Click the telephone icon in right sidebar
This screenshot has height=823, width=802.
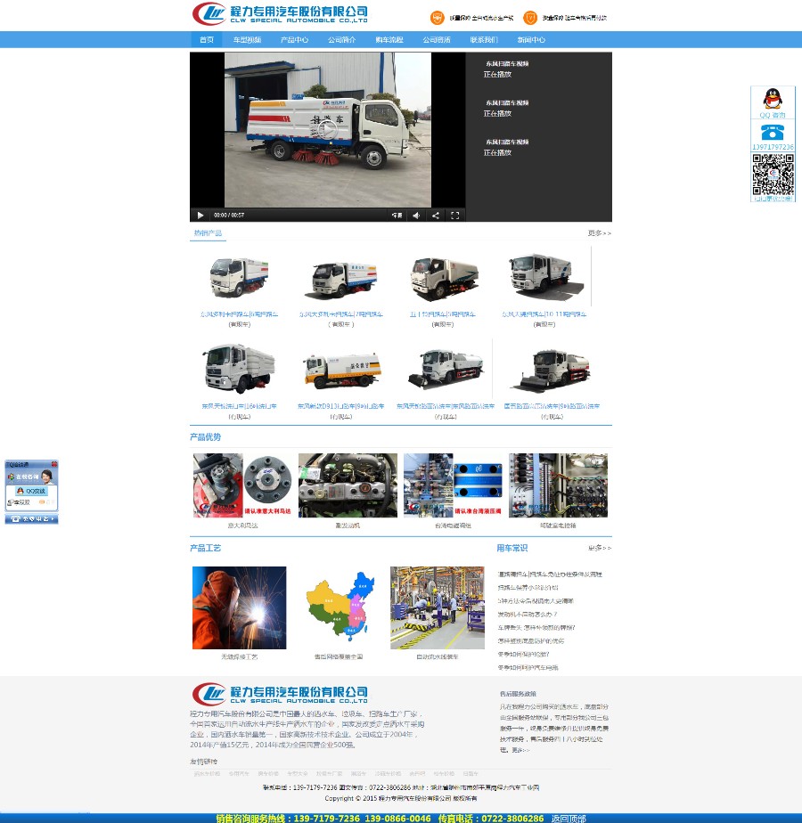coord(772,132)
